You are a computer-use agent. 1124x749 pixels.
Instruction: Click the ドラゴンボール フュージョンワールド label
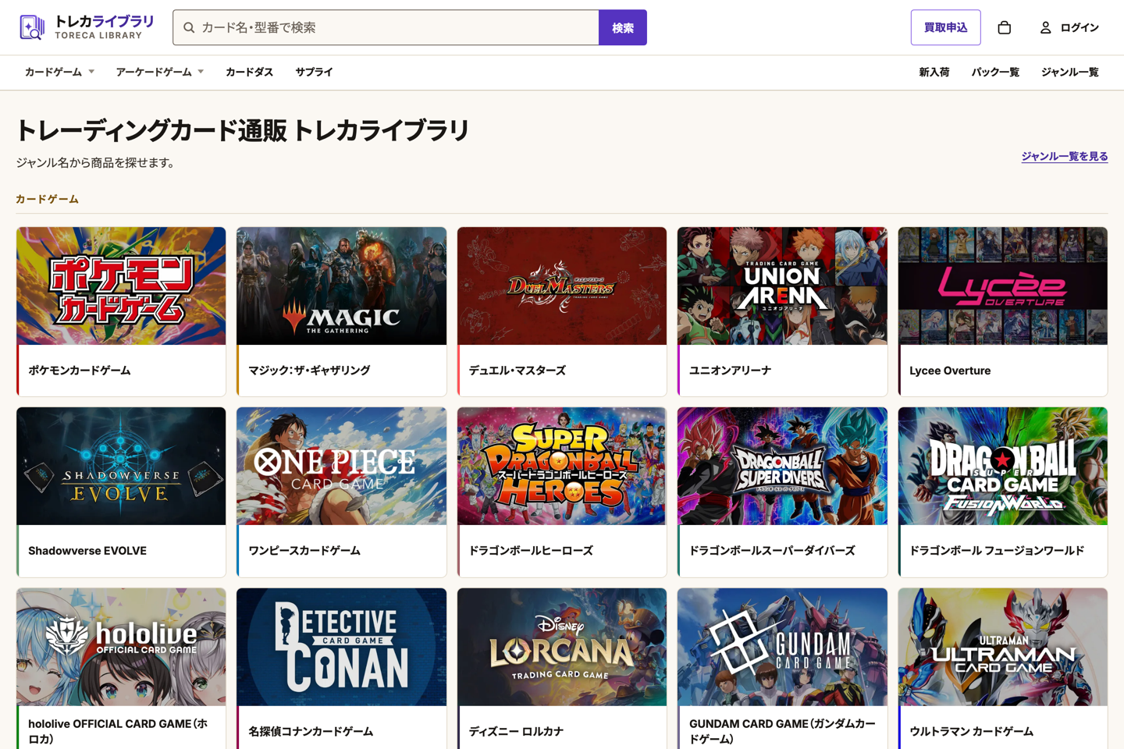(x=997, y=551)
